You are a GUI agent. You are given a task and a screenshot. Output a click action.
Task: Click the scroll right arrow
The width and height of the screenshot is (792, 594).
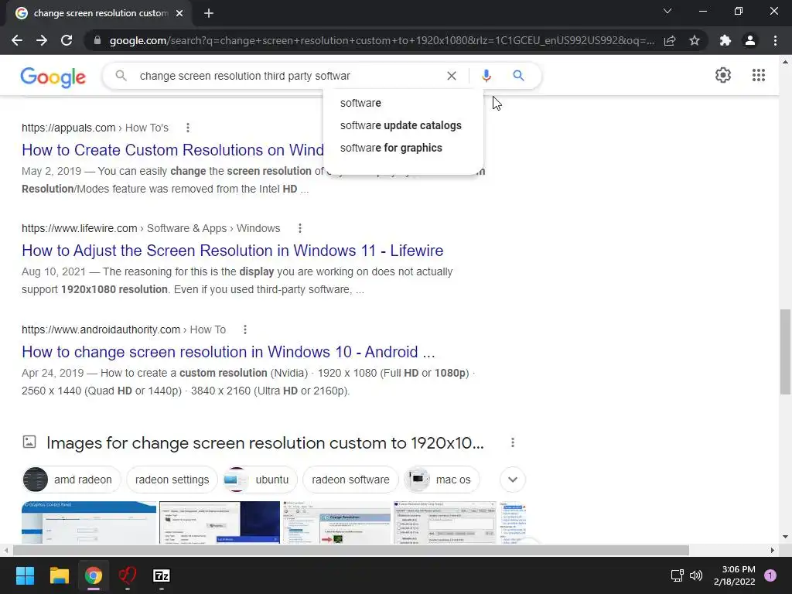coord(773,550)
